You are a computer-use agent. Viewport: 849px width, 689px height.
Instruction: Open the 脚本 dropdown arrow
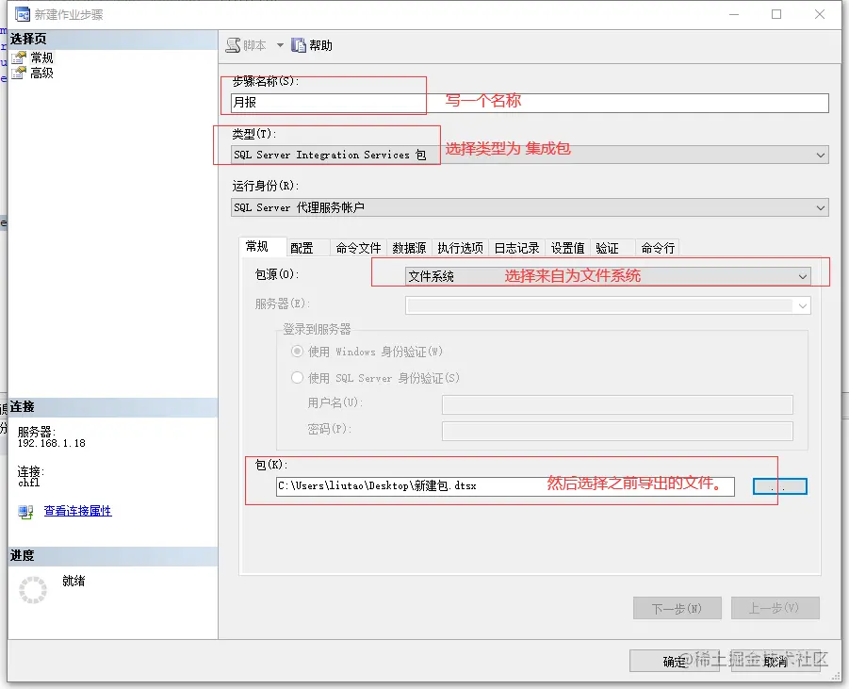point(280,45)
